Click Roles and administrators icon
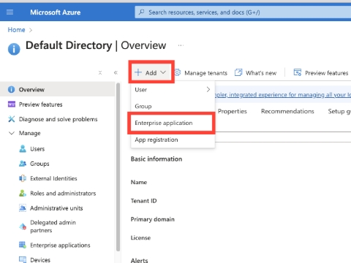This screenshot has width=351, height=263. coord(23,193)
